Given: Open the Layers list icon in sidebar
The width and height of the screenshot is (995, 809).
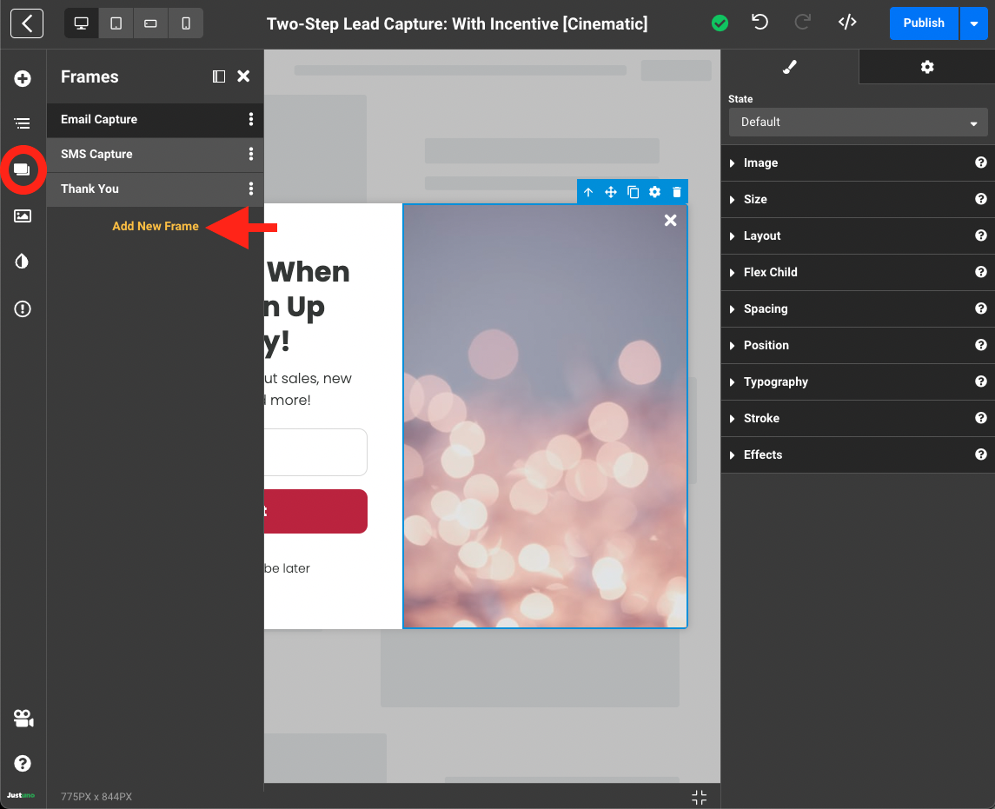Looking at the screenshot, I should pos(23,124).
